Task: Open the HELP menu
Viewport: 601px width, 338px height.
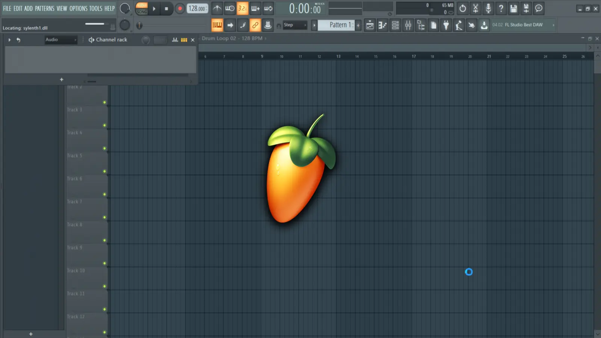Action: tap(110, 8)
